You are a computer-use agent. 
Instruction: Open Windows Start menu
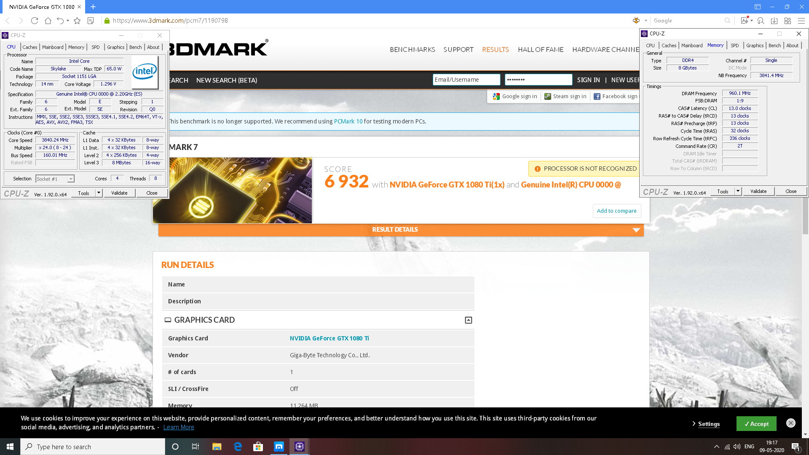10,447
